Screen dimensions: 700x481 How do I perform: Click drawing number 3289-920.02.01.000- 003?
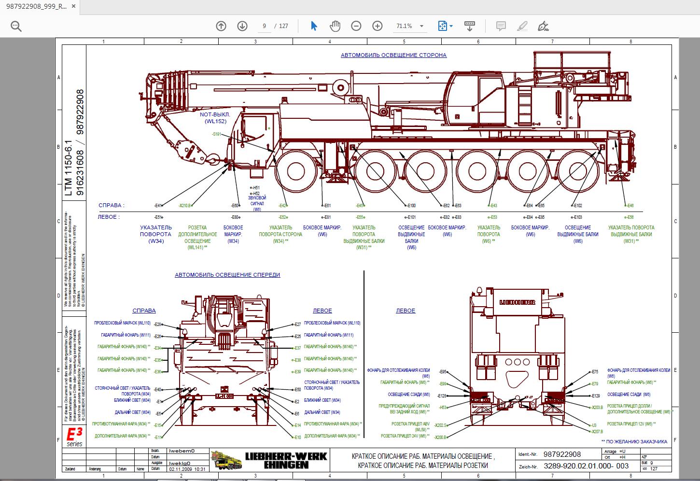pos(586,467)
